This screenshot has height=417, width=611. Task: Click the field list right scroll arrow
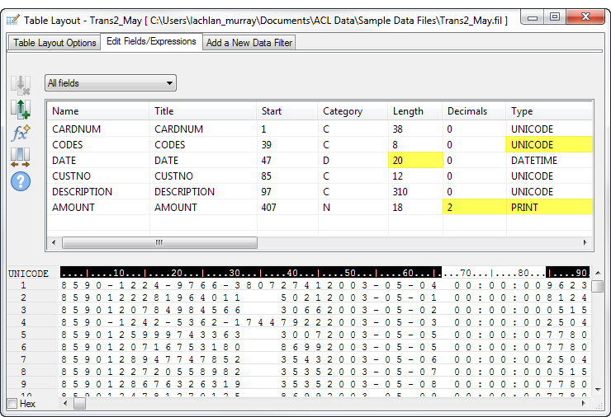(586, 243)
